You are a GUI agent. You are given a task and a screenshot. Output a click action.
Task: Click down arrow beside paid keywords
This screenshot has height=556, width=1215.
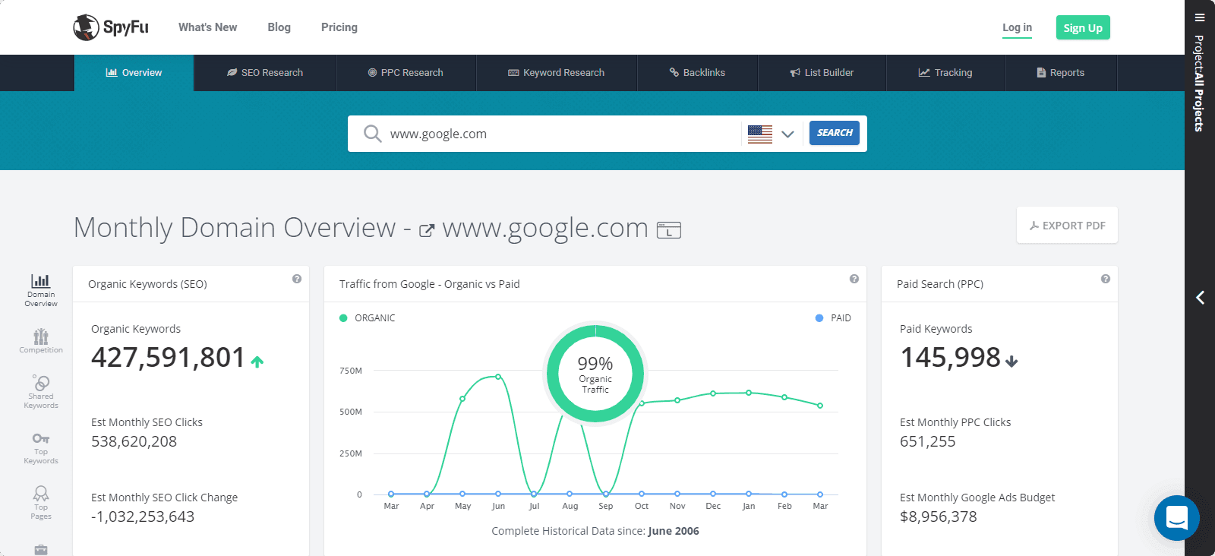[x=1011, y=362]
